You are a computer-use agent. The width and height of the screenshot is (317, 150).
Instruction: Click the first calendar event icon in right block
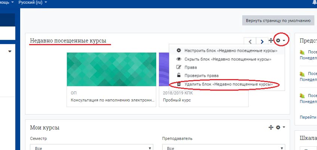pyautogui.click(x=302, y=53)
